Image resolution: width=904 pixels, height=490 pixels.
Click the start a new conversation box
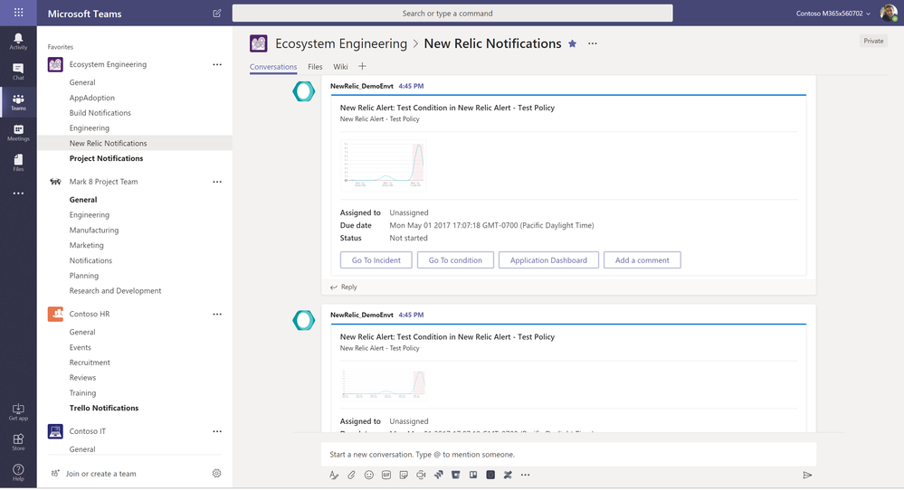pos(568,455)
